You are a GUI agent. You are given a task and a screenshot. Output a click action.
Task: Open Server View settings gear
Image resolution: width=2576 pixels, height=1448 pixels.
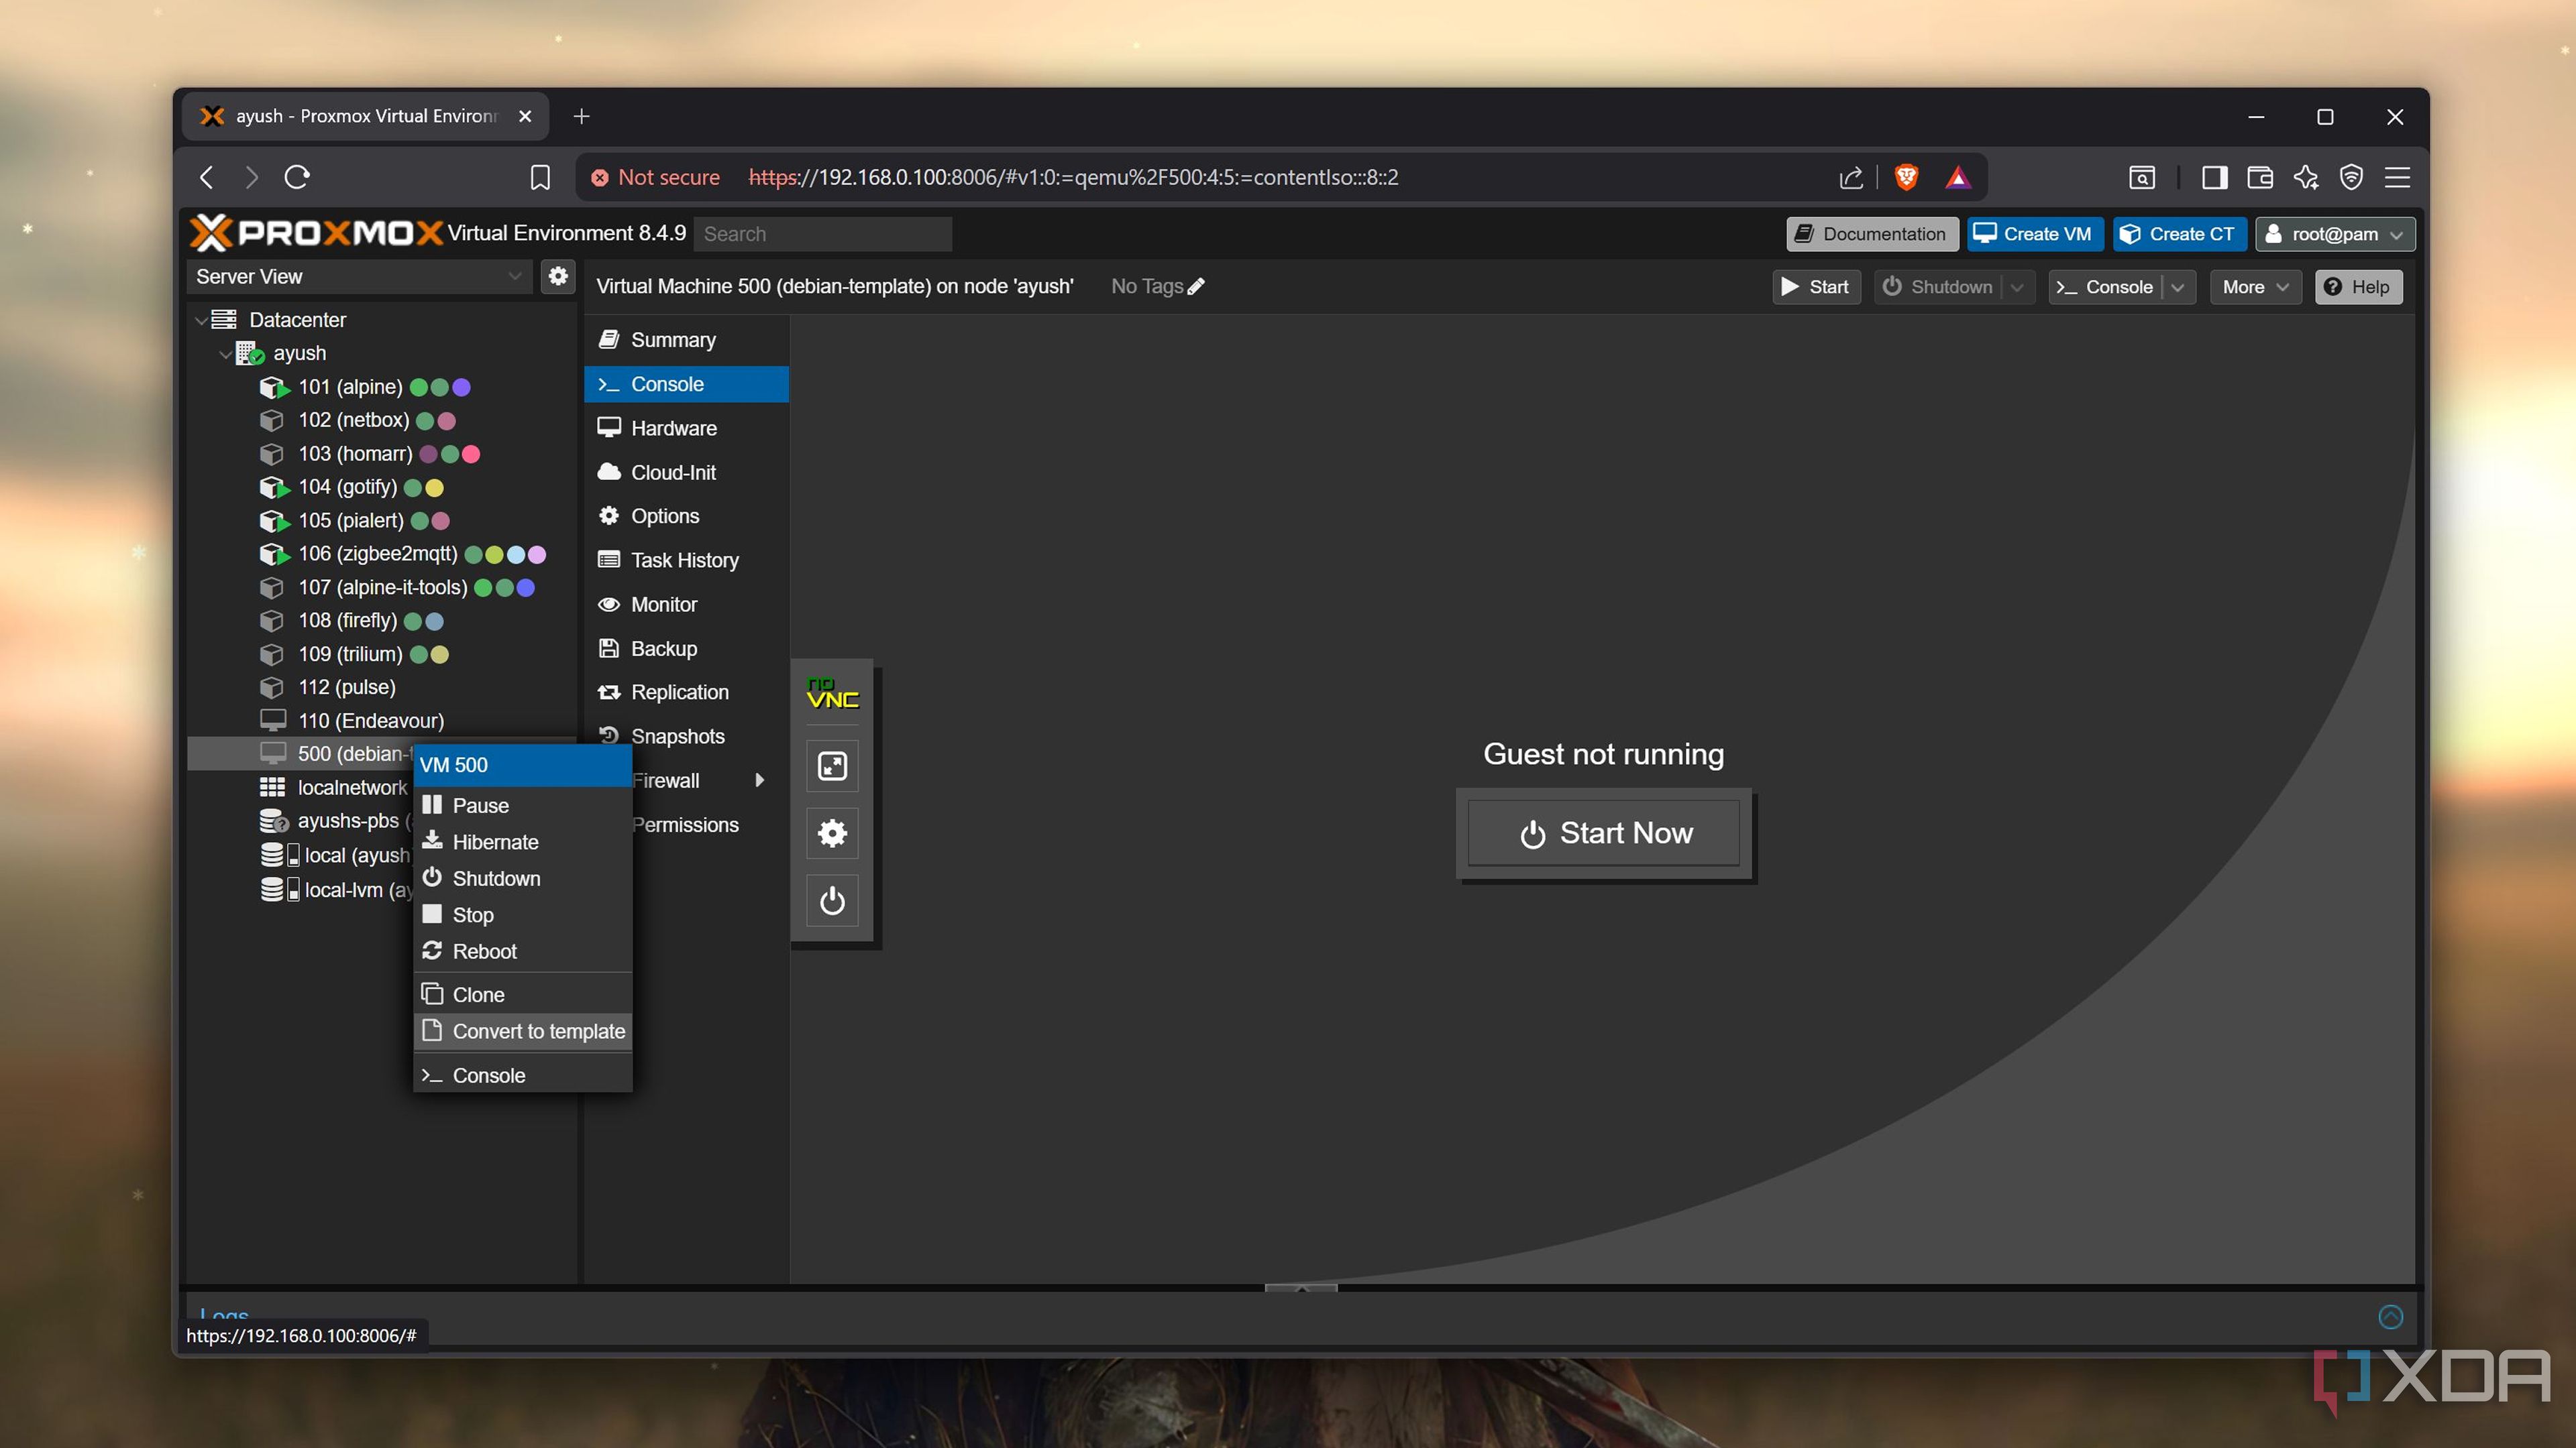(558, 276)
